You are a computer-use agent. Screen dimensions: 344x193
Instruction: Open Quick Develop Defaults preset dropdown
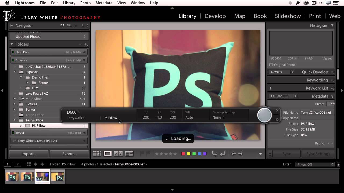pos(281,72)
